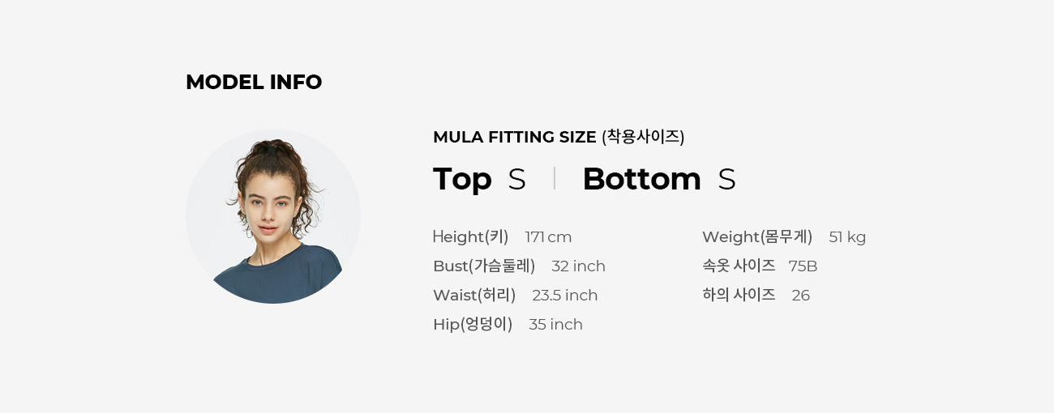Select the Top size label

(462, 179)
